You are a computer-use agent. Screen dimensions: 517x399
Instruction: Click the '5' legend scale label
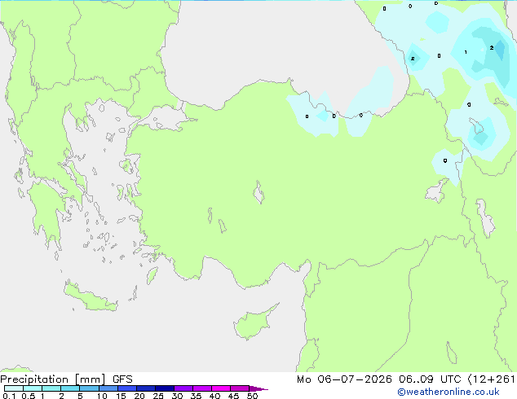[80, 396]
